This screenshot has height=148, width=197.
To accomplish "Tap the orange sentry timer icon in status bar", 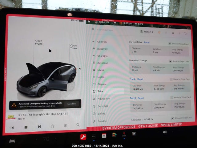I will [121, 23].
